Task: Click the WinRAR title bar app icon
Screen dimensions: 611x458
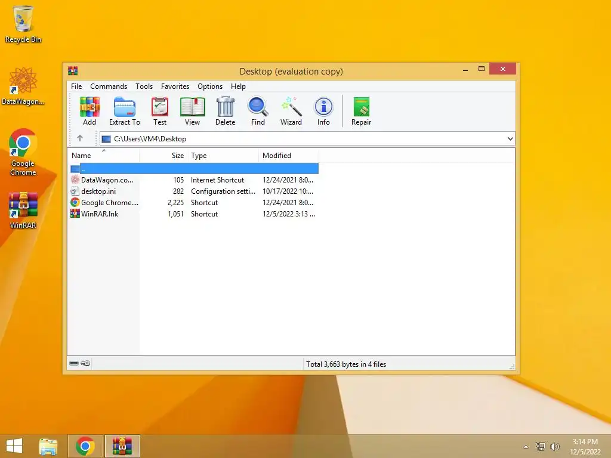Action: point(73,71)
